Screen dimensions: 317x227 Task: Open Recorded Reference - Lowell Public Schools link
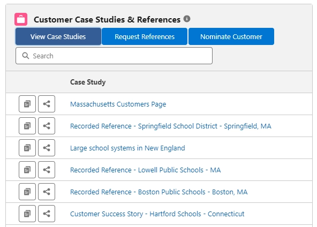point(145,170)
